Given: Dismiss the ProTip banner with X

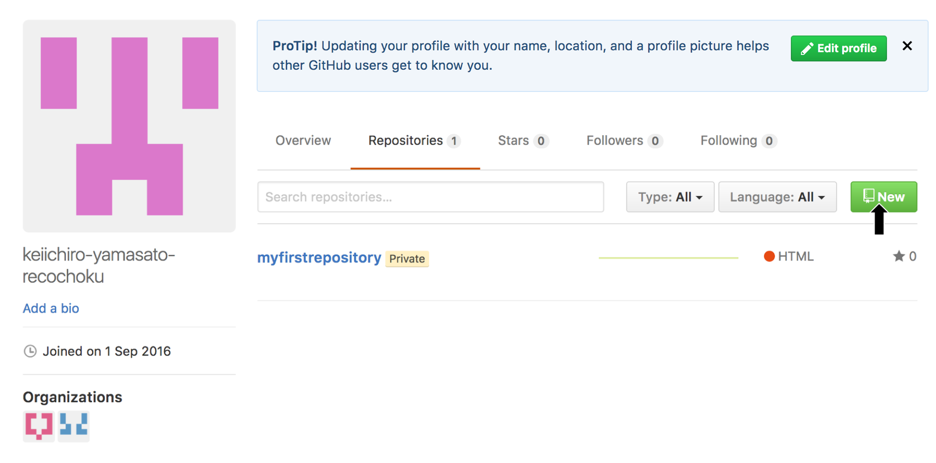Looking at the screenshot, I should click(907, 46).
